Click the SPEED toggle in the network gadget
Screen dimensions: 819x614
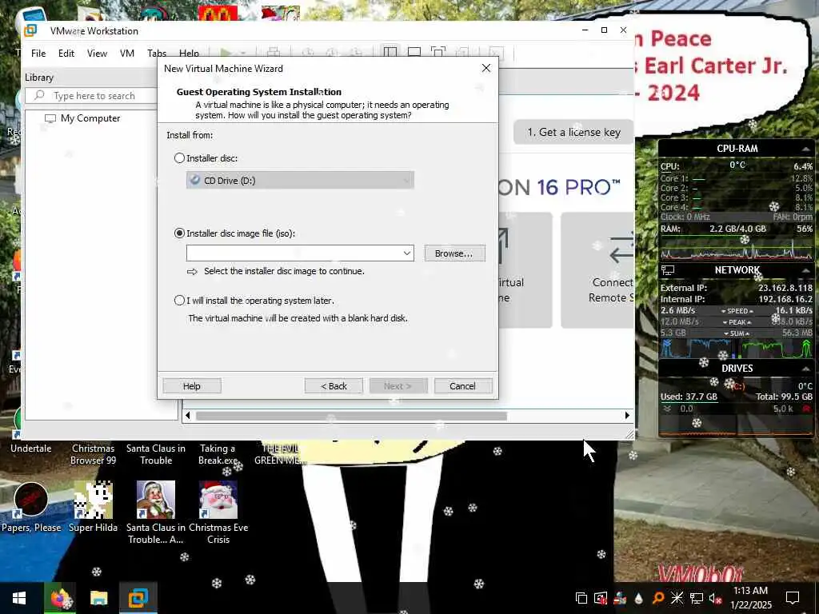tap(737, 311)
